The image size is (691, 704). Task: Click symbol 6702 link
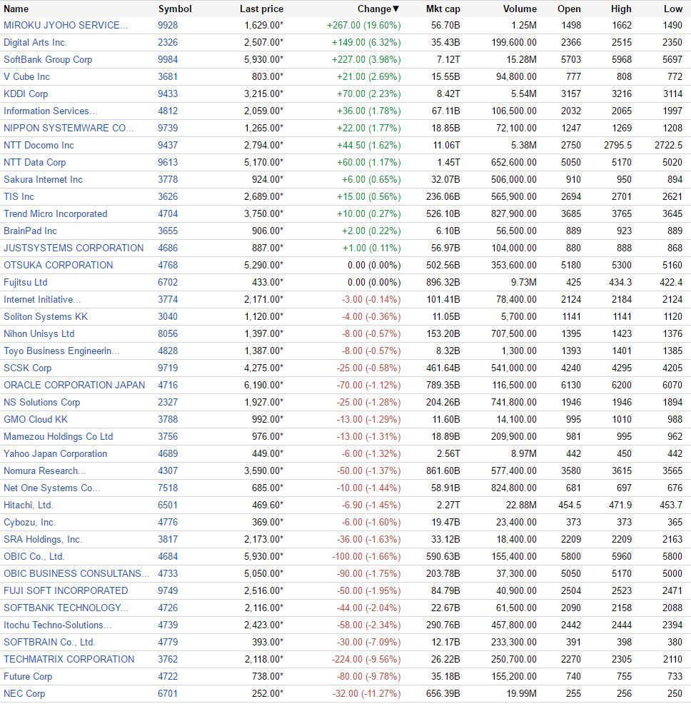click(x=168, y=283)
